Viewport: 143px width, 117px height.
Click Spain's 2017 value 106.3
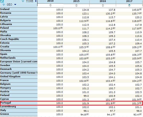[136, 55]
